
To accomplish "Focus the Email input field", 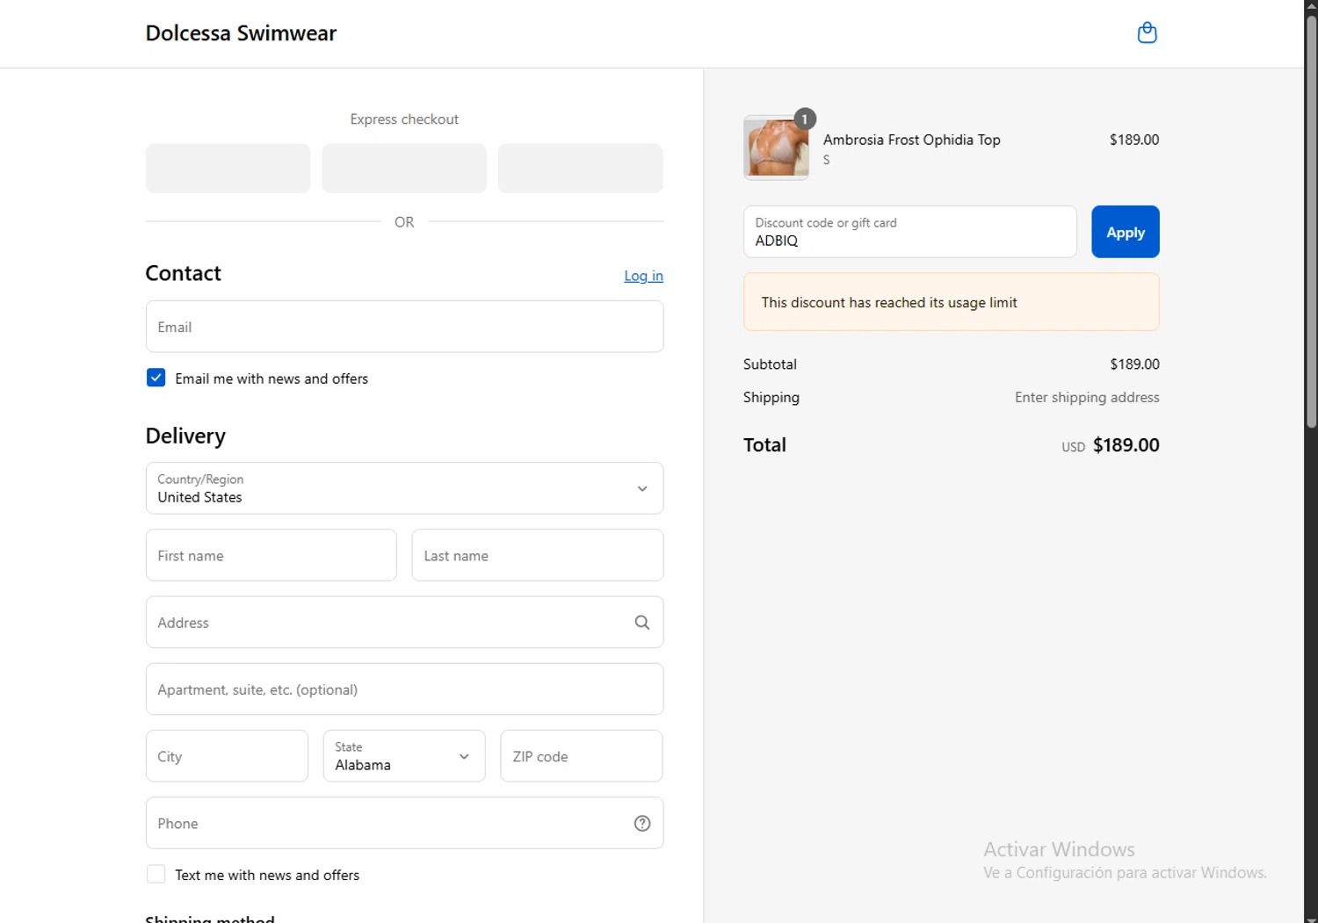I will click(x=404, y=327).
